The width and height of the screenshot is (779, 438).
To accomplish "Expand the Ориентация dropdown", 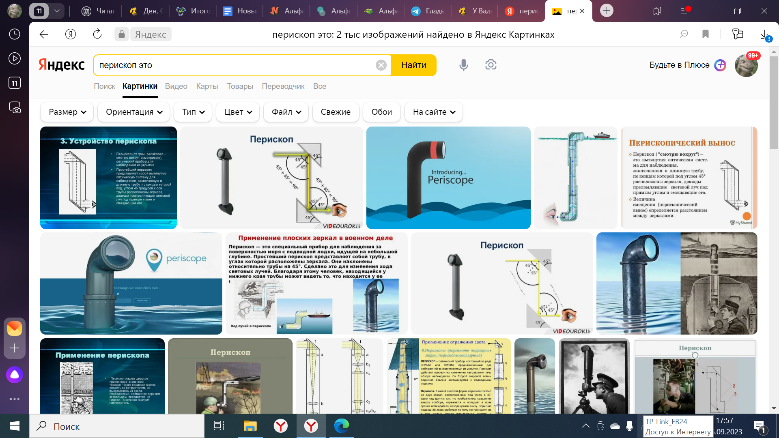I will coord(134,112).
